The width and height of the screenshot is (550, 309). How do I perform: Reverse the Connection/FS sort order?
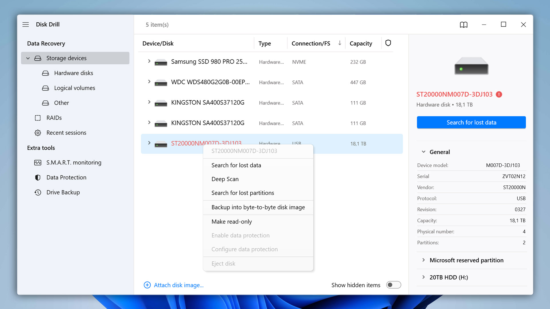tap(340, 43)
